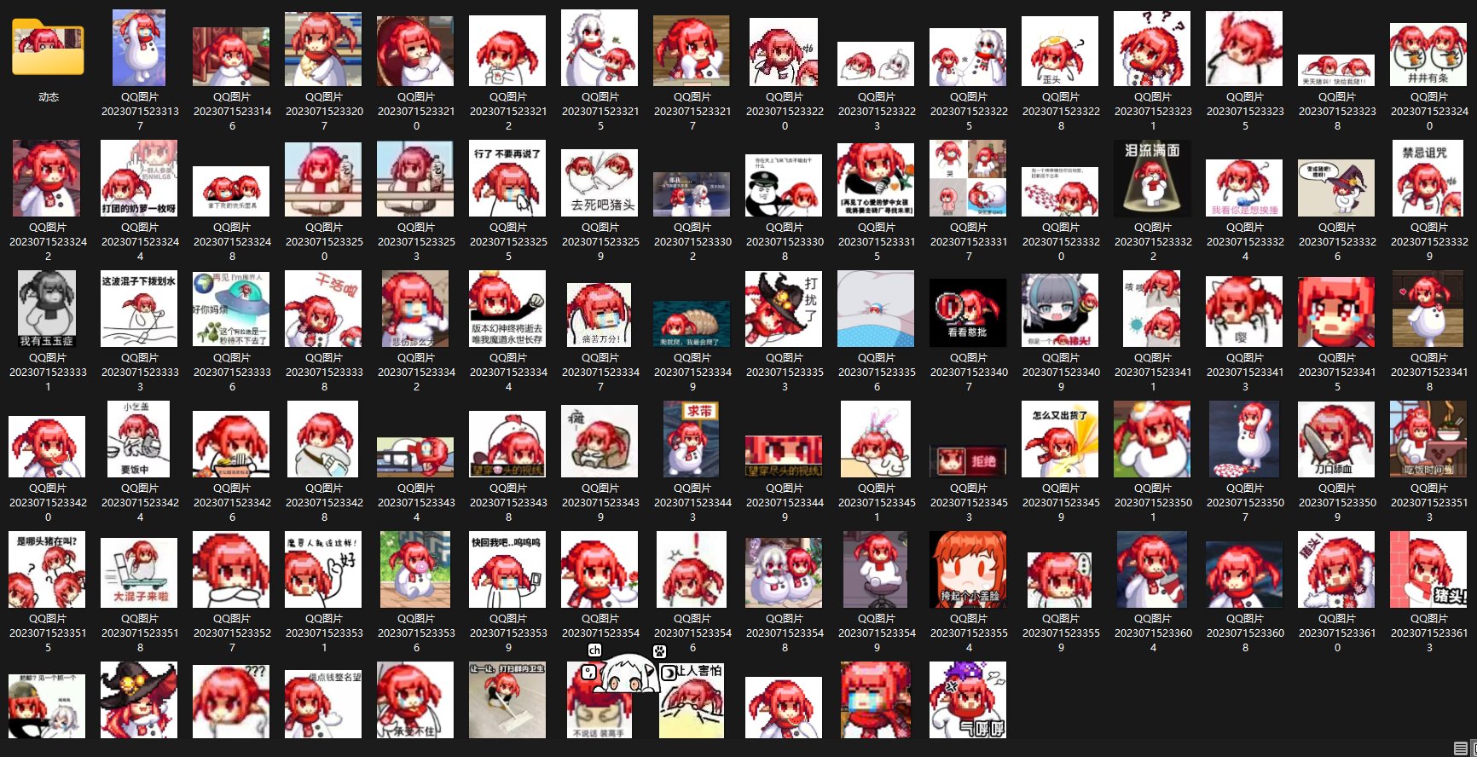
Task: Select the 让人害怕 thumbnail
Action: (x=692, y=700)
